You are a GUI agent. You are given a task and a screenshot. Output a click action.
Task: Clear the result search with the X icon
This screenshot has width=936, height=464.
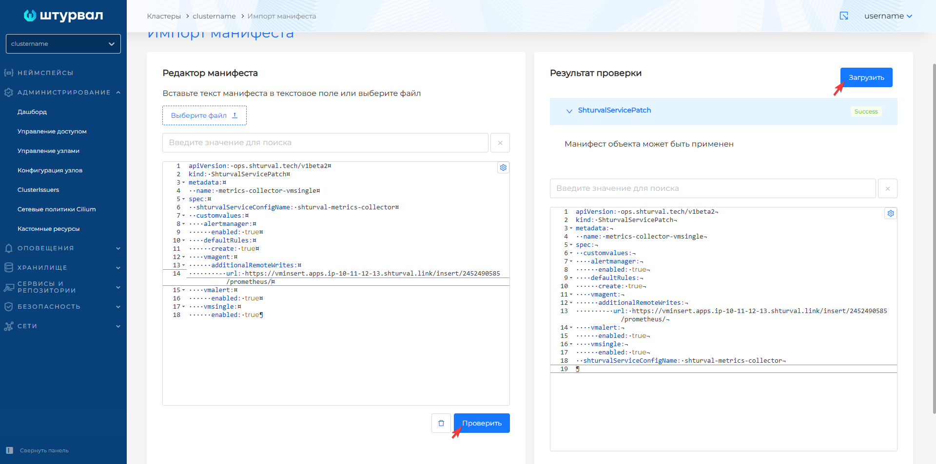[888, 188]
